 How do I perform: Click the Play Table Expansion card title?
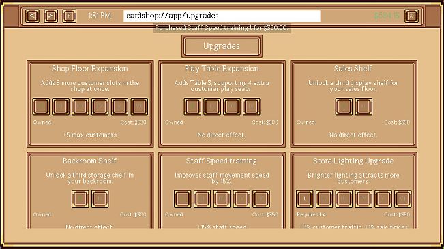tap(222, 69)
